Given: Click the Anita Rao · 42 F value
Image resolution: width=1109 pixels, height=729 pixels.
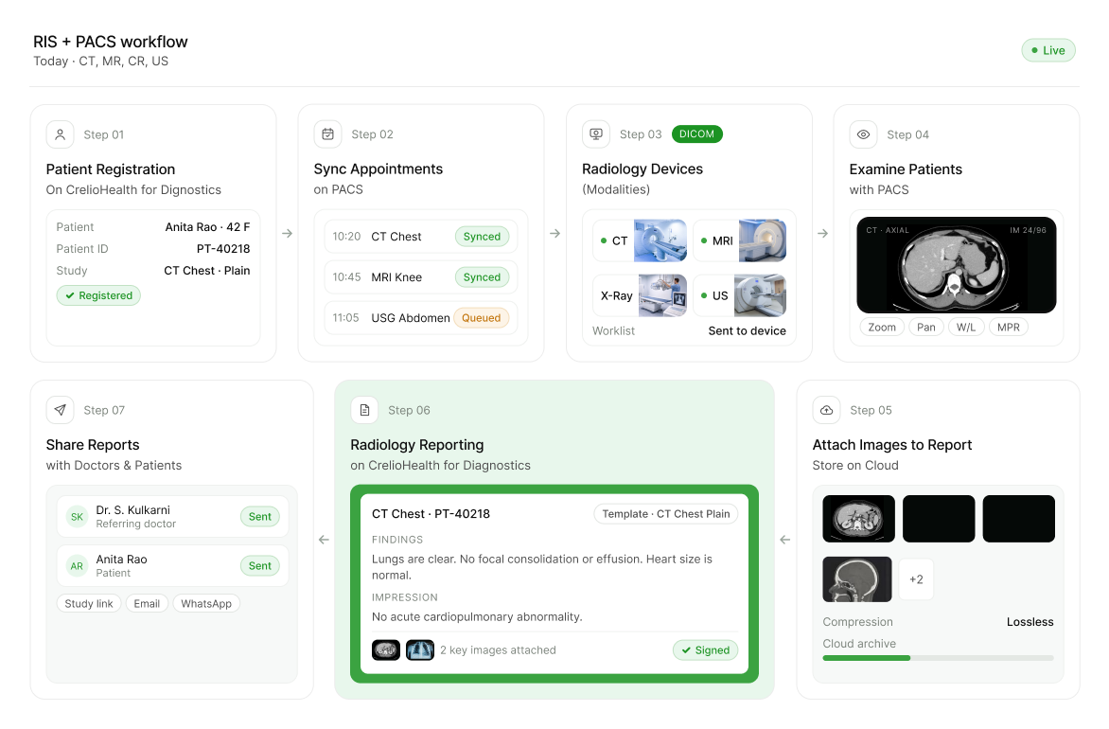Looking at the screenshot, I should coord(207,227).
